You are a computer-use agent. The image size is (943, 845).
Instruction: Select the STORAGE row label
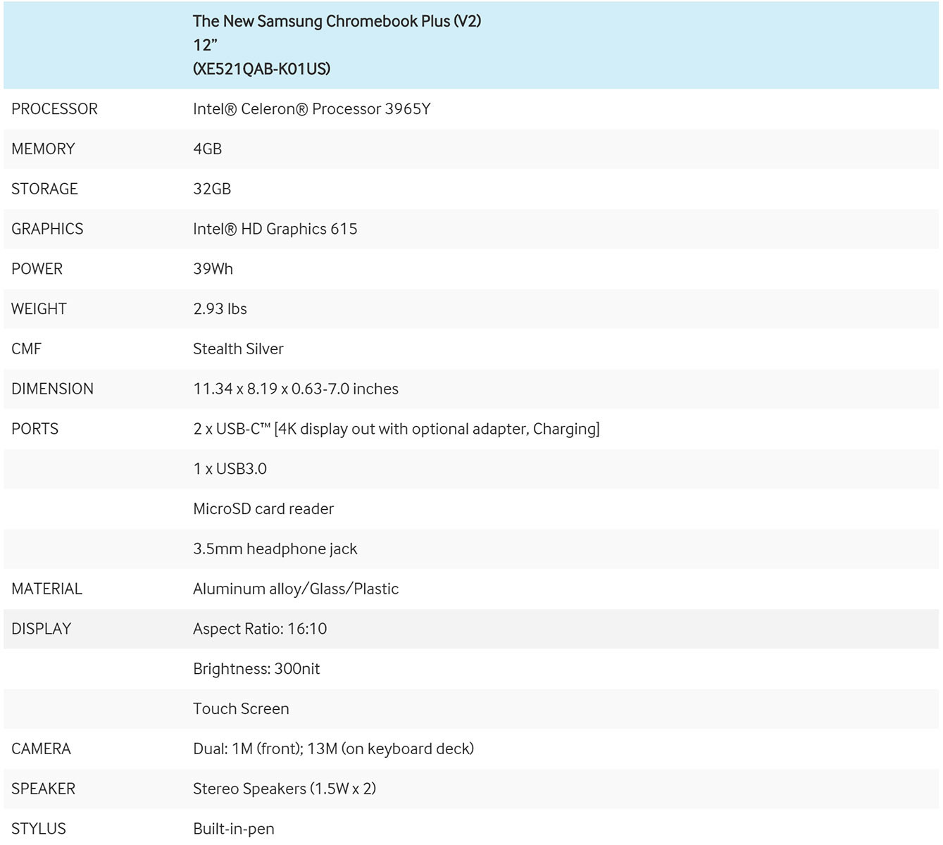(44, 189)
